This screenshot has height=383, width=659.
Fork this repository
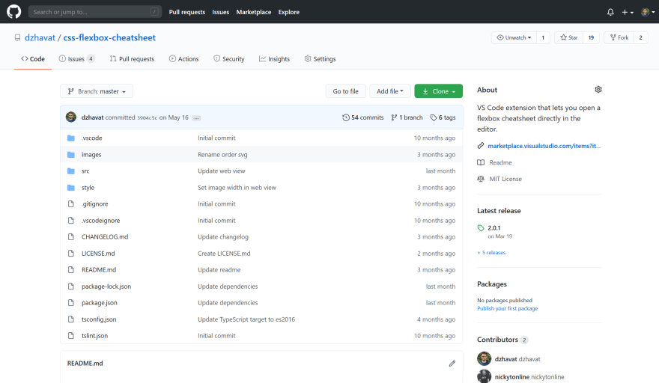[x=619, y=37]
